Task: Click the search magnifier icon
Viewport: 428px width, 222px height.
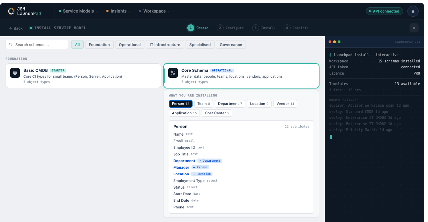Action: click(11, 45)
